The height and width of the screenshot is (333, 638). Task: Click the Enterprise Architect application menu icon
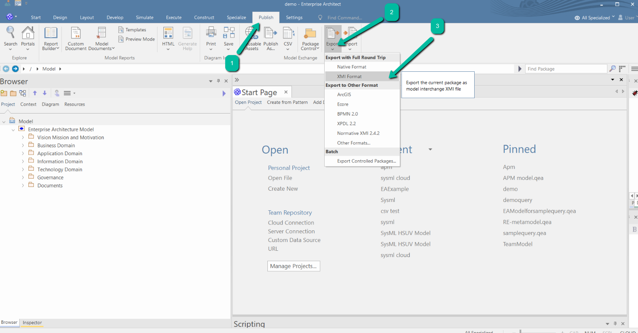10,17
